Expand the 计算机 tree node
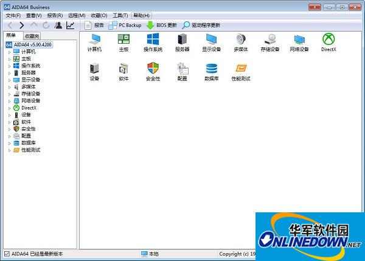365x261 pixels. pos(10,52)
